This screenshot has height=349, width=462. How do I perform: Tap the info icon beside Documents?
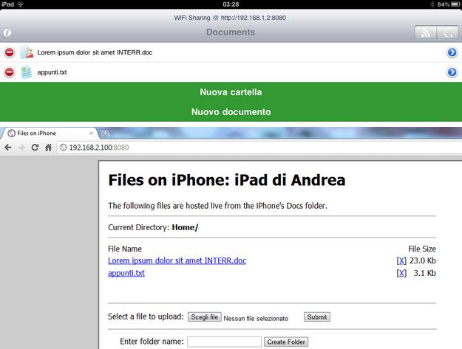(7, 32)
